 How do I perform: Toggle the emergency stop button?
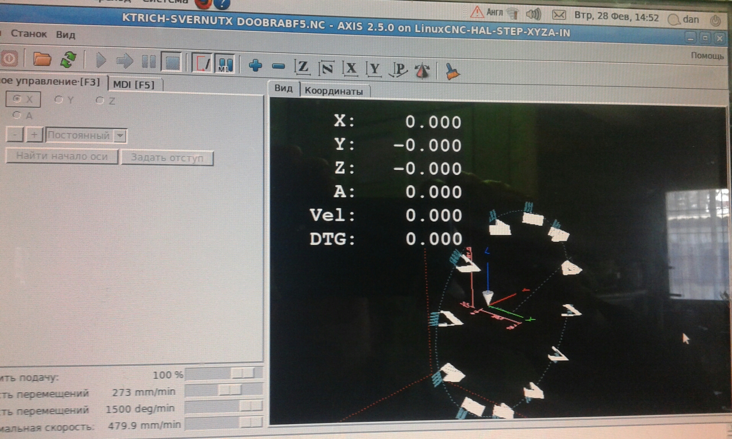[9, 58]
